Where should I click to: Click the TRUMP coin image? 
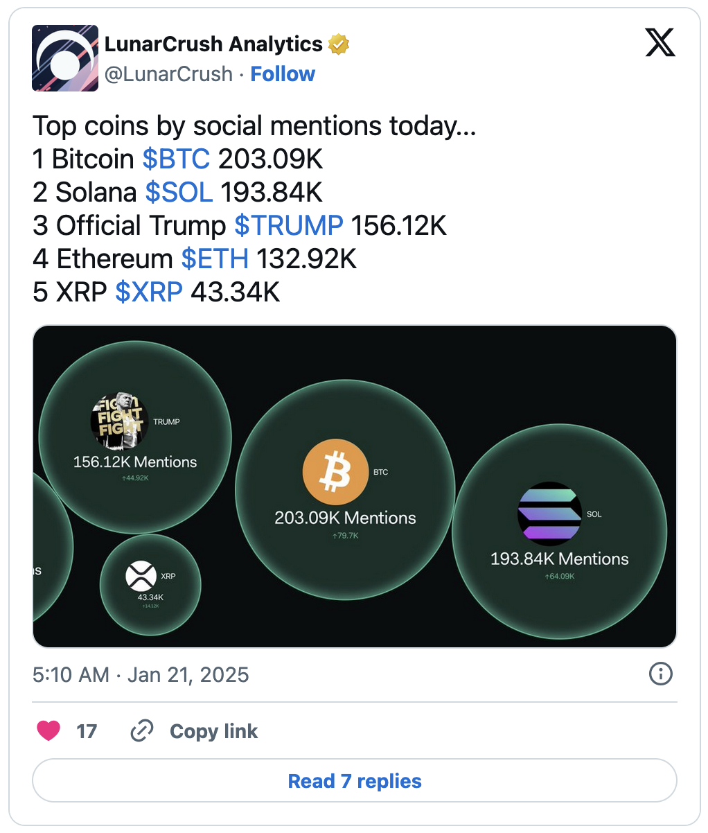click(x=119, y=421)
